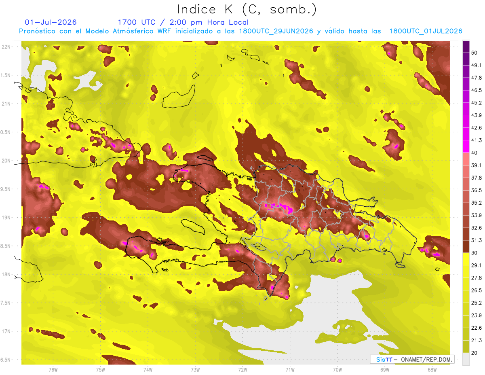The image size is (485, 375).
Task: Click the '17N' latitude axis label
Action: pos(6,331)
